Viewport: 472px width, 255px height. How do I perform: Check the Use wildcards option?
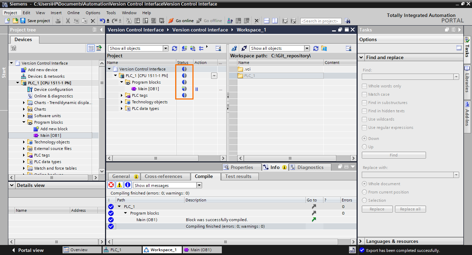pos(364,119)
